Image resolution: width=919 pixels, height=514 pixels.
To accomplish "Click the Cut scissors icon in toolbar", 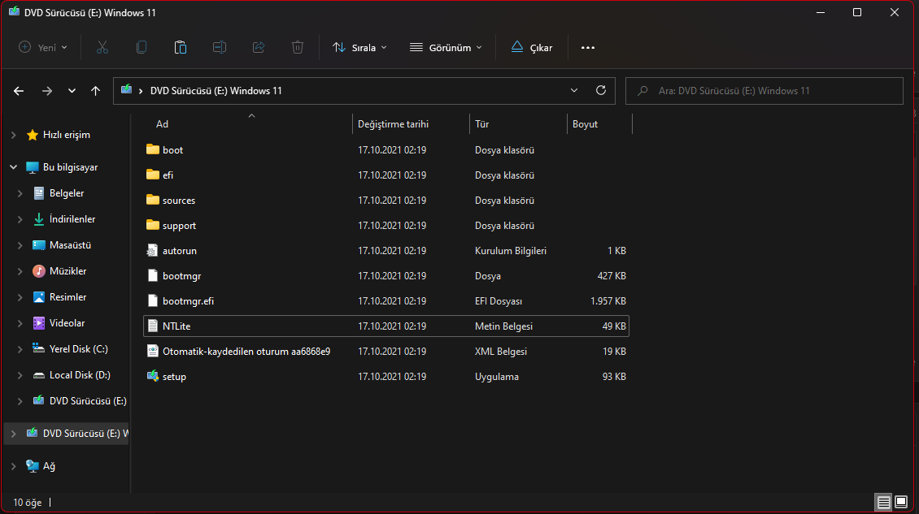I will 102,47.
